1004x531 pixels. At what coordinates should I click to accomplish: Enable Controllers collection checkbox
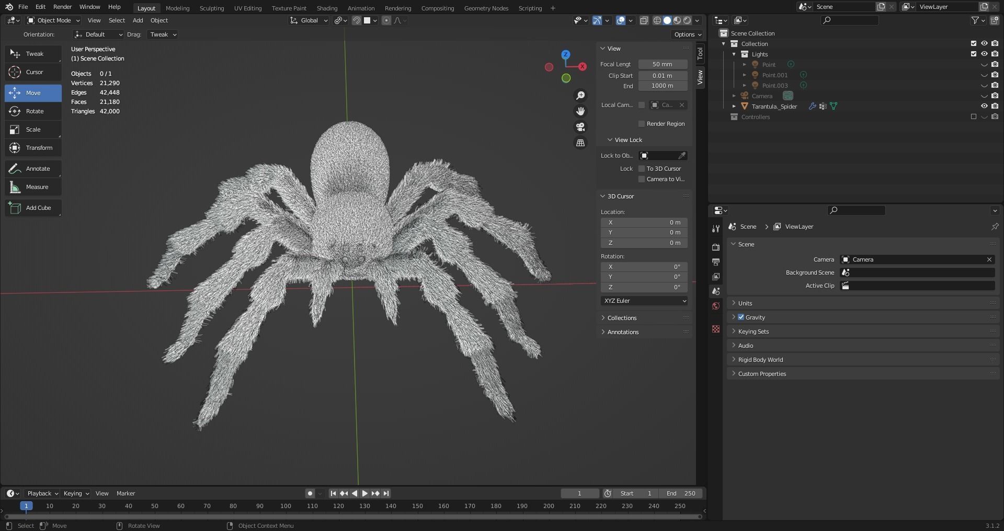tap(974, 116)
